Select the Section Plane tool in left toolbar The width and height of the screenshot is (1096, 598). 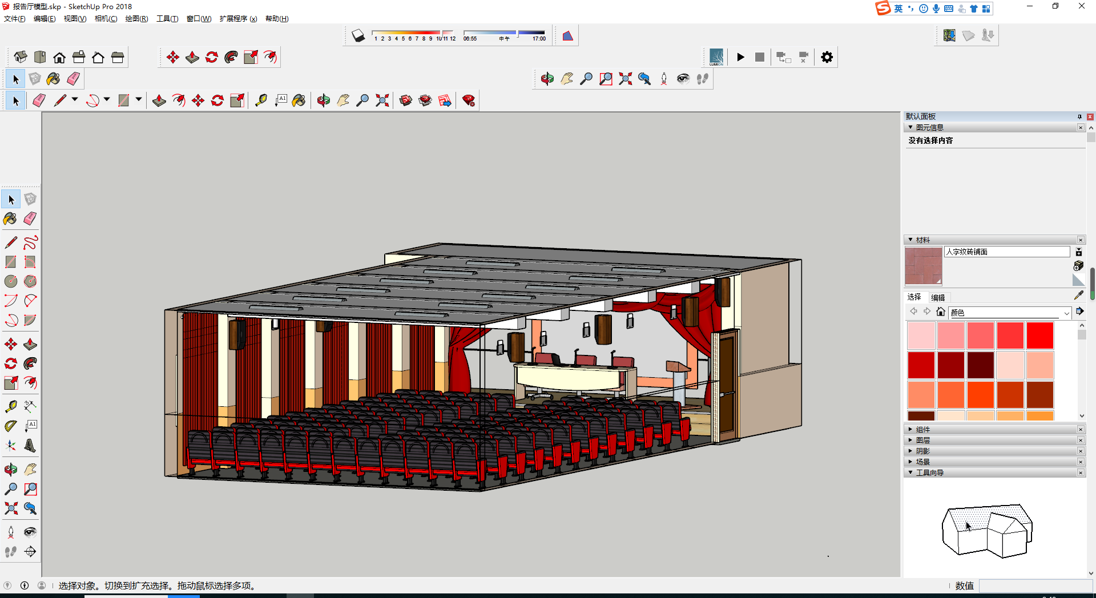point(30,552)
